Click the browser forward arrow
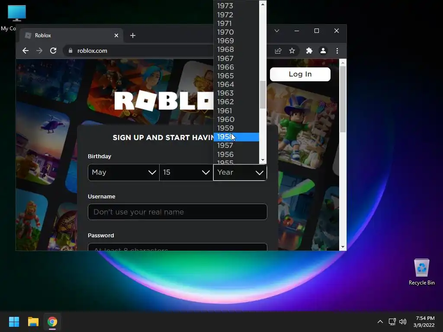The image size is (443, 332). pyautogui.click(x=39, y=51)
